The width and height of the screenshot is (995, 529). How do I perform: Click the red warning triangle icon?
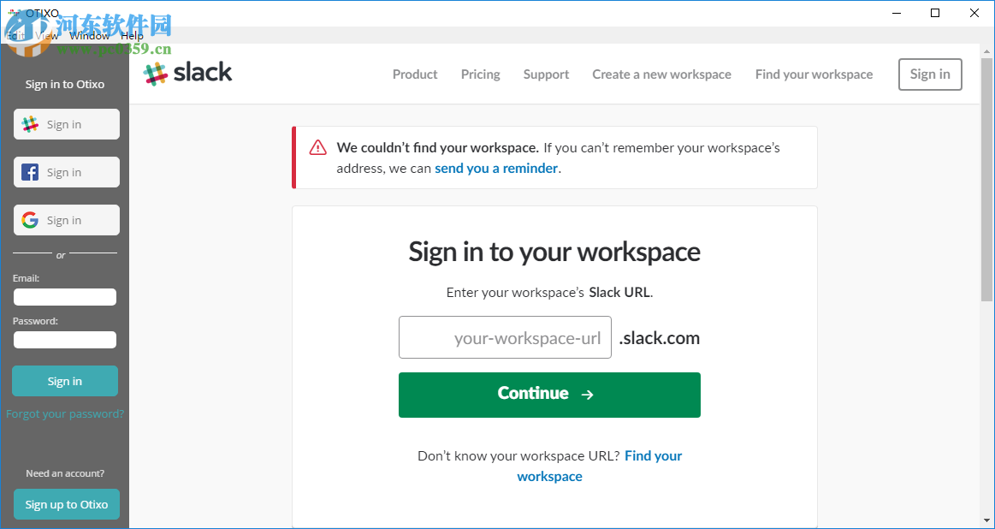[318, 147]
